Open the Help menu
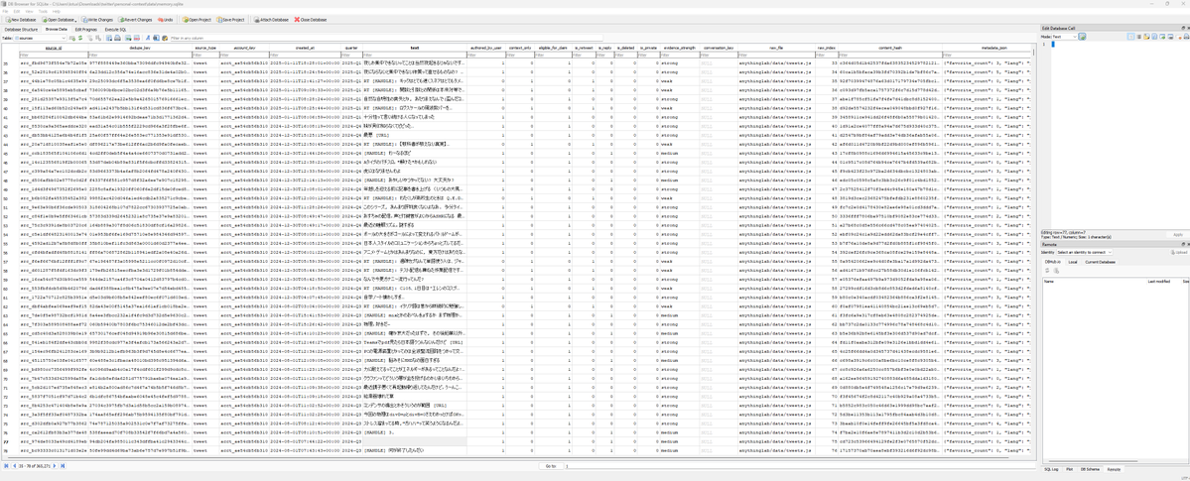This screenshot has width=1190, height=481. point(56,11)
